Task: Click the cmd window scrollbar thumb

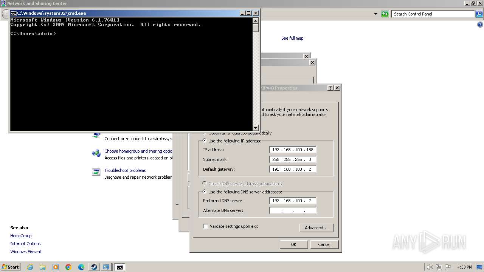Action: (256, 28)
